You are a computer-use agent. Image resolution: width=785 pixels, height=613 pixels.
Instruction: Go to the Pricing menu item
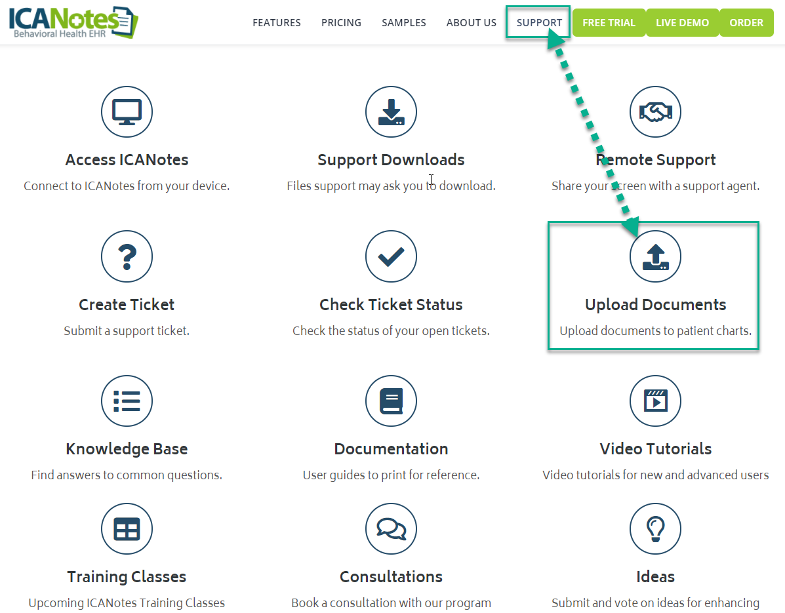[341, 23]
